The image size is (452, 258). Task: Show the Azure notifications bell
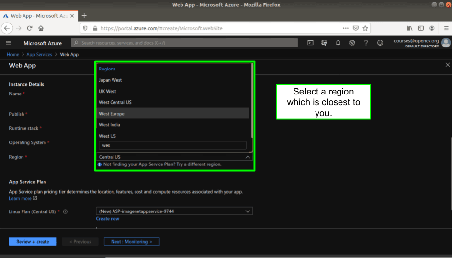pos(338,43)
